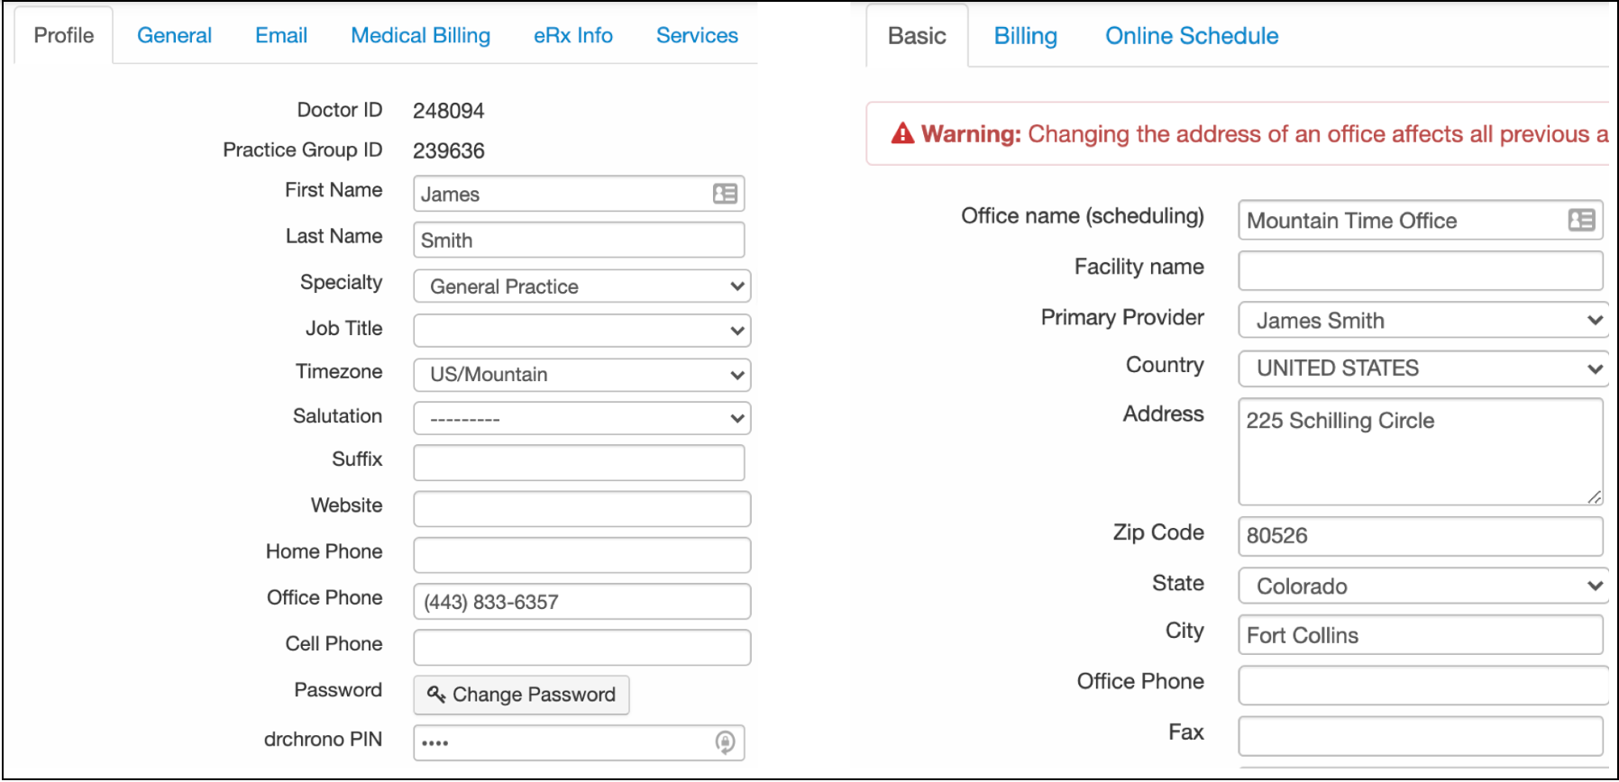Click the contact card icon in First Name field
This screenshot has height=782, width=1619.
click(x=725, y=194)
